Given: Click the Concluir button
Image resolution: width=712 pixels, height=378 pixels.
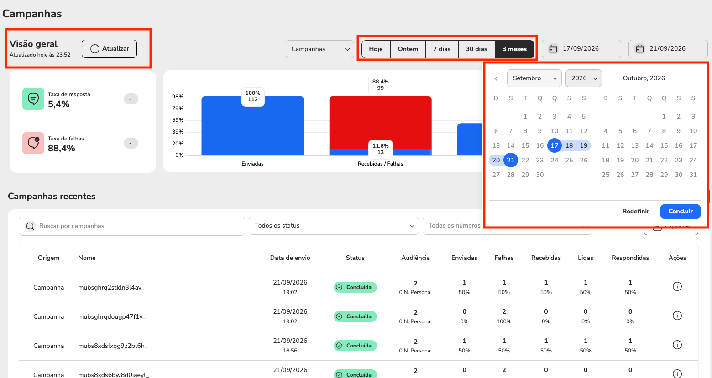Looking at the screenshot, I should click(x=681, y=212).
